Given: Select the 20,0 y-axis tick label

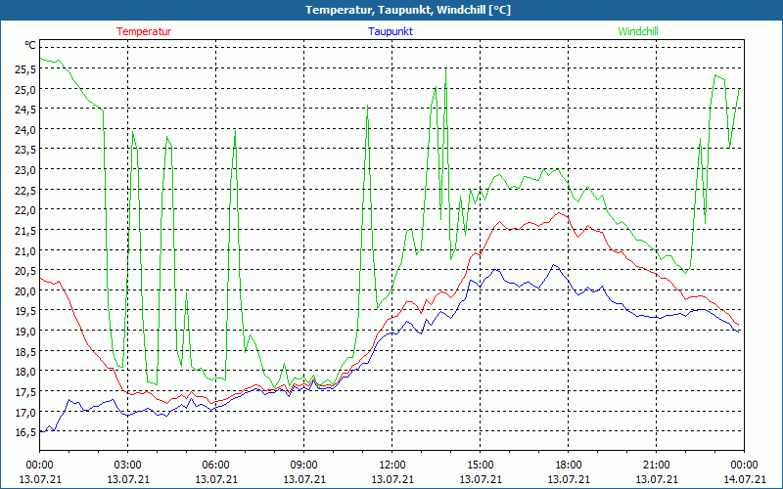Looking at the screenshot, I should point(24,290).
